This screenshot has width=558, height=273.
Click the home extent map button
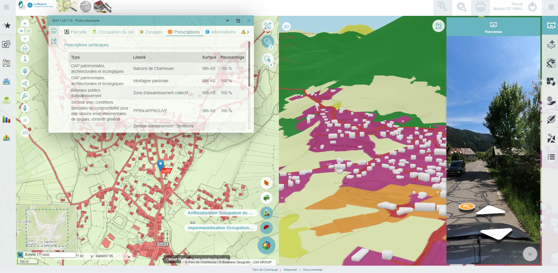coord(25,49)
